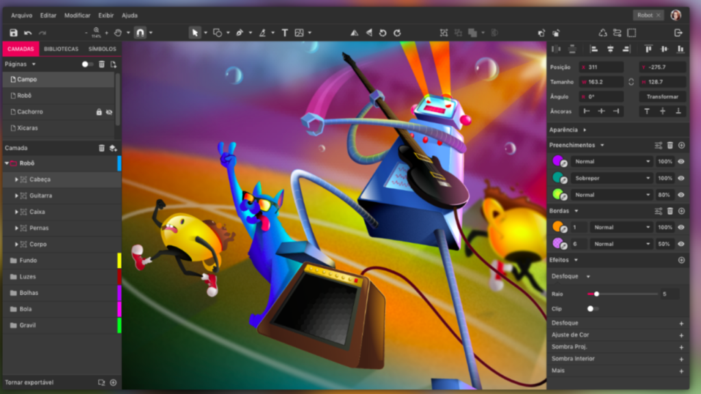Show the hidden Cachorro page
The width and height of the screenshot is (701, 394).
point(109,112)
